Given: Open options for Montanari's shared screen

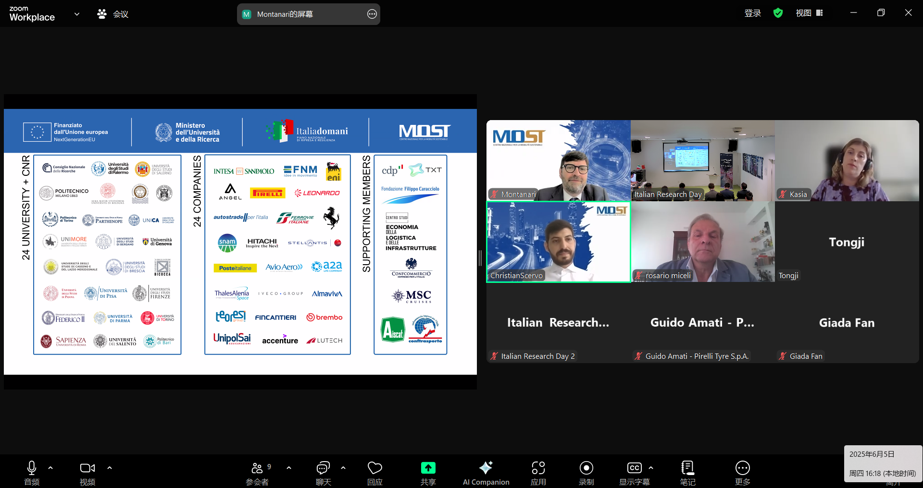Looking at the screenshot, I should click(x=372, y=14).
